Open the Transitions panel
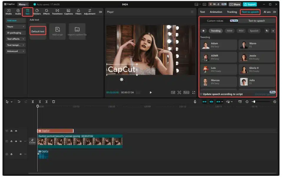Screen dimensions: 282x177 (57, 12)
